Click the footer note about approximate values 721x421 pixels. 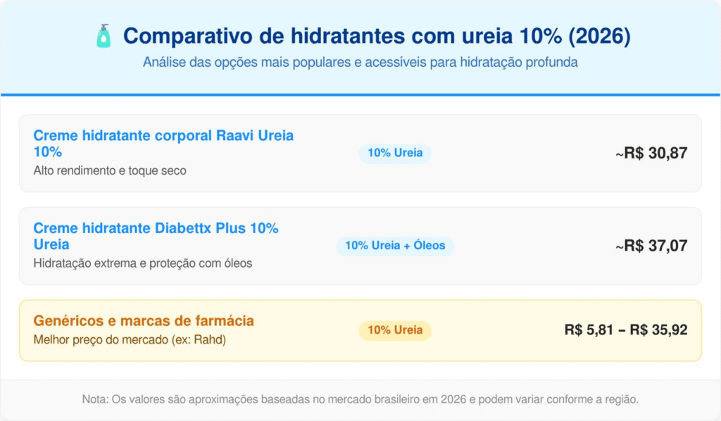tap(360, 399)
